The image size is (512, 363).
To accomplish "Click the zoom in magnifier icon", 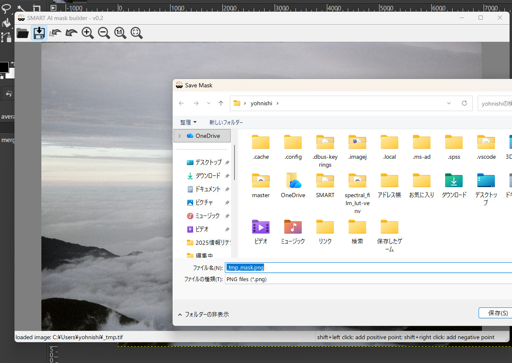I will pyautogui.click(x=88, y=33).
